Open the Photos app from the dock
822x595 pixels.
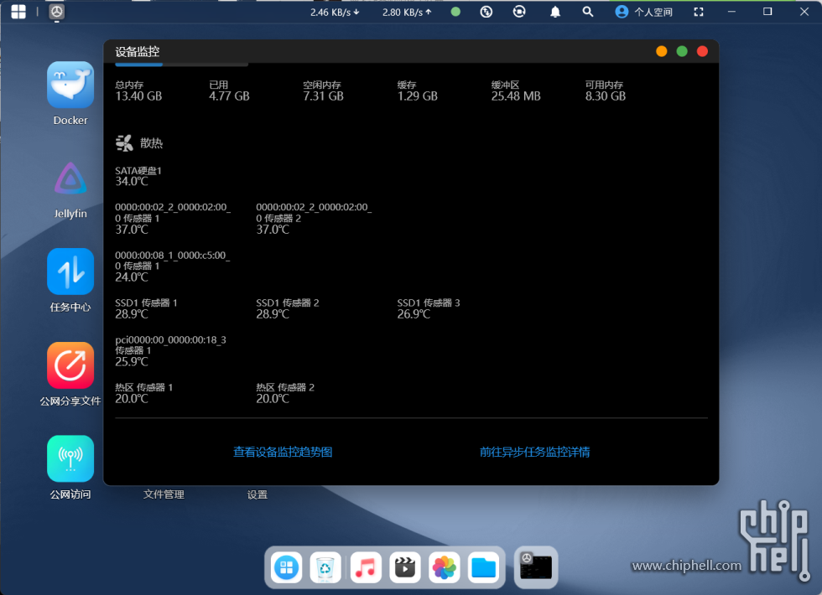(x=445, y=567)
